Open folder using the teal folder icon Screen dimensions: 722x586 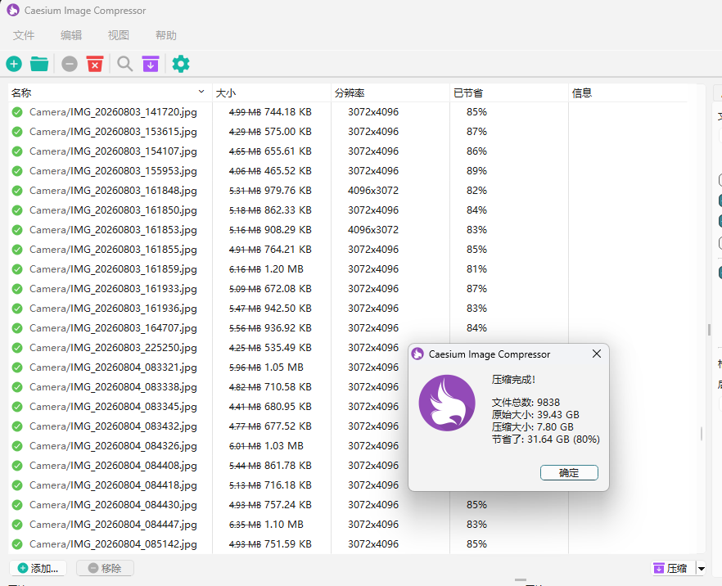point(39,64)
